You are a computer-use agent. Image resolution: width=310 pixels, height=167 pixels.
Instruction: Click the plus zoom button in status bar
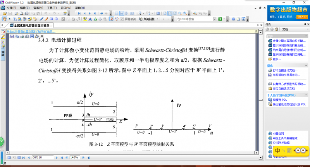click(x=83, y=158)
